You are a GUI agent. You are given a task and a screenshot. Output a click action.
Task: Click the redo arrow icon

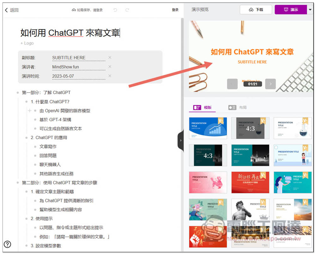pyautogui.click(x=127, y=10)
